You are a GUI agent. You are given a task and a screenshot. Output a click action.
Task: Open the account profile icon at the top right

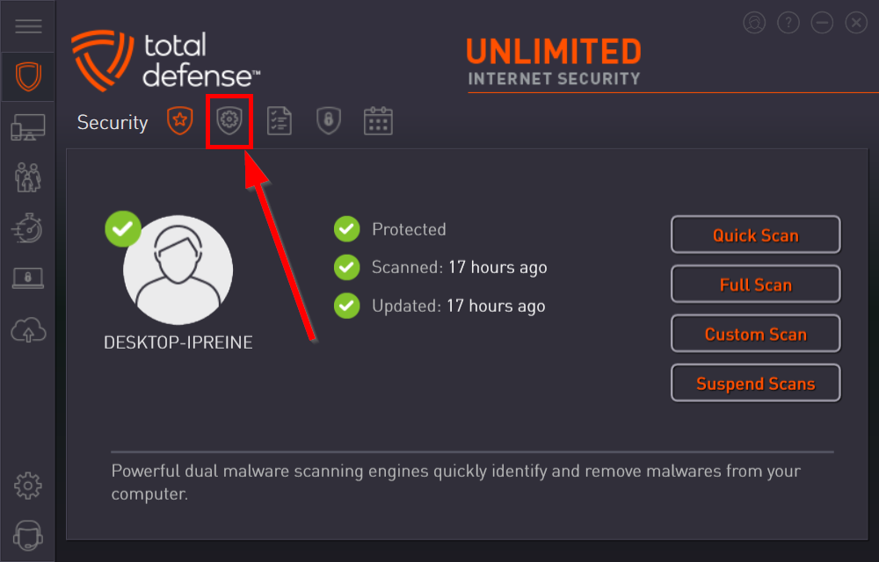pos(754,23)
